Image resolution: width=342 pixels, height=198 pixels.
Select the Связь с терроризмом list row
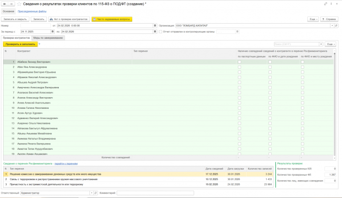[138, 179]
